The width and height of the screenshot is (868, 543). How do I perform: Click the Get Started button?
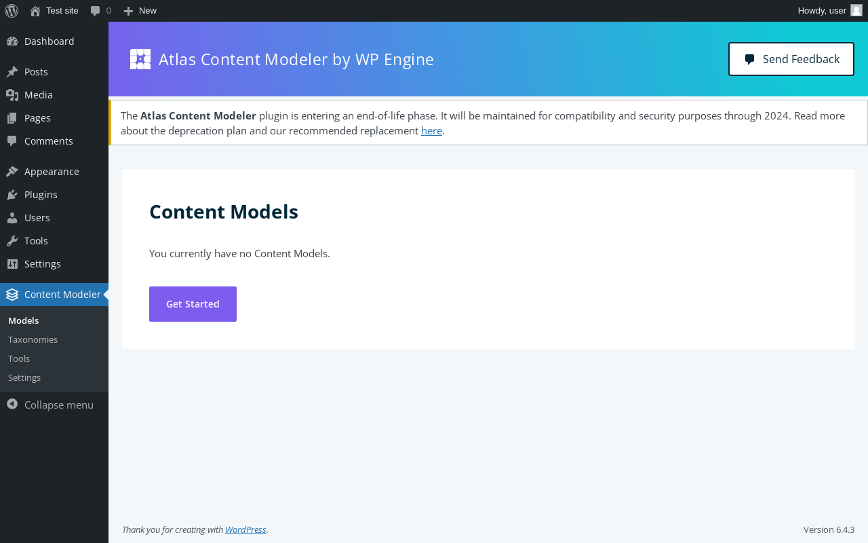point(193,304)
